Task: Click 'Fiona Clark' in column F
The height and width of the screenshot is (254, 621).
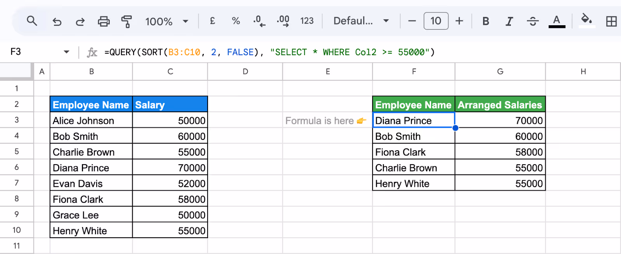Action: (x=414, y=152)
